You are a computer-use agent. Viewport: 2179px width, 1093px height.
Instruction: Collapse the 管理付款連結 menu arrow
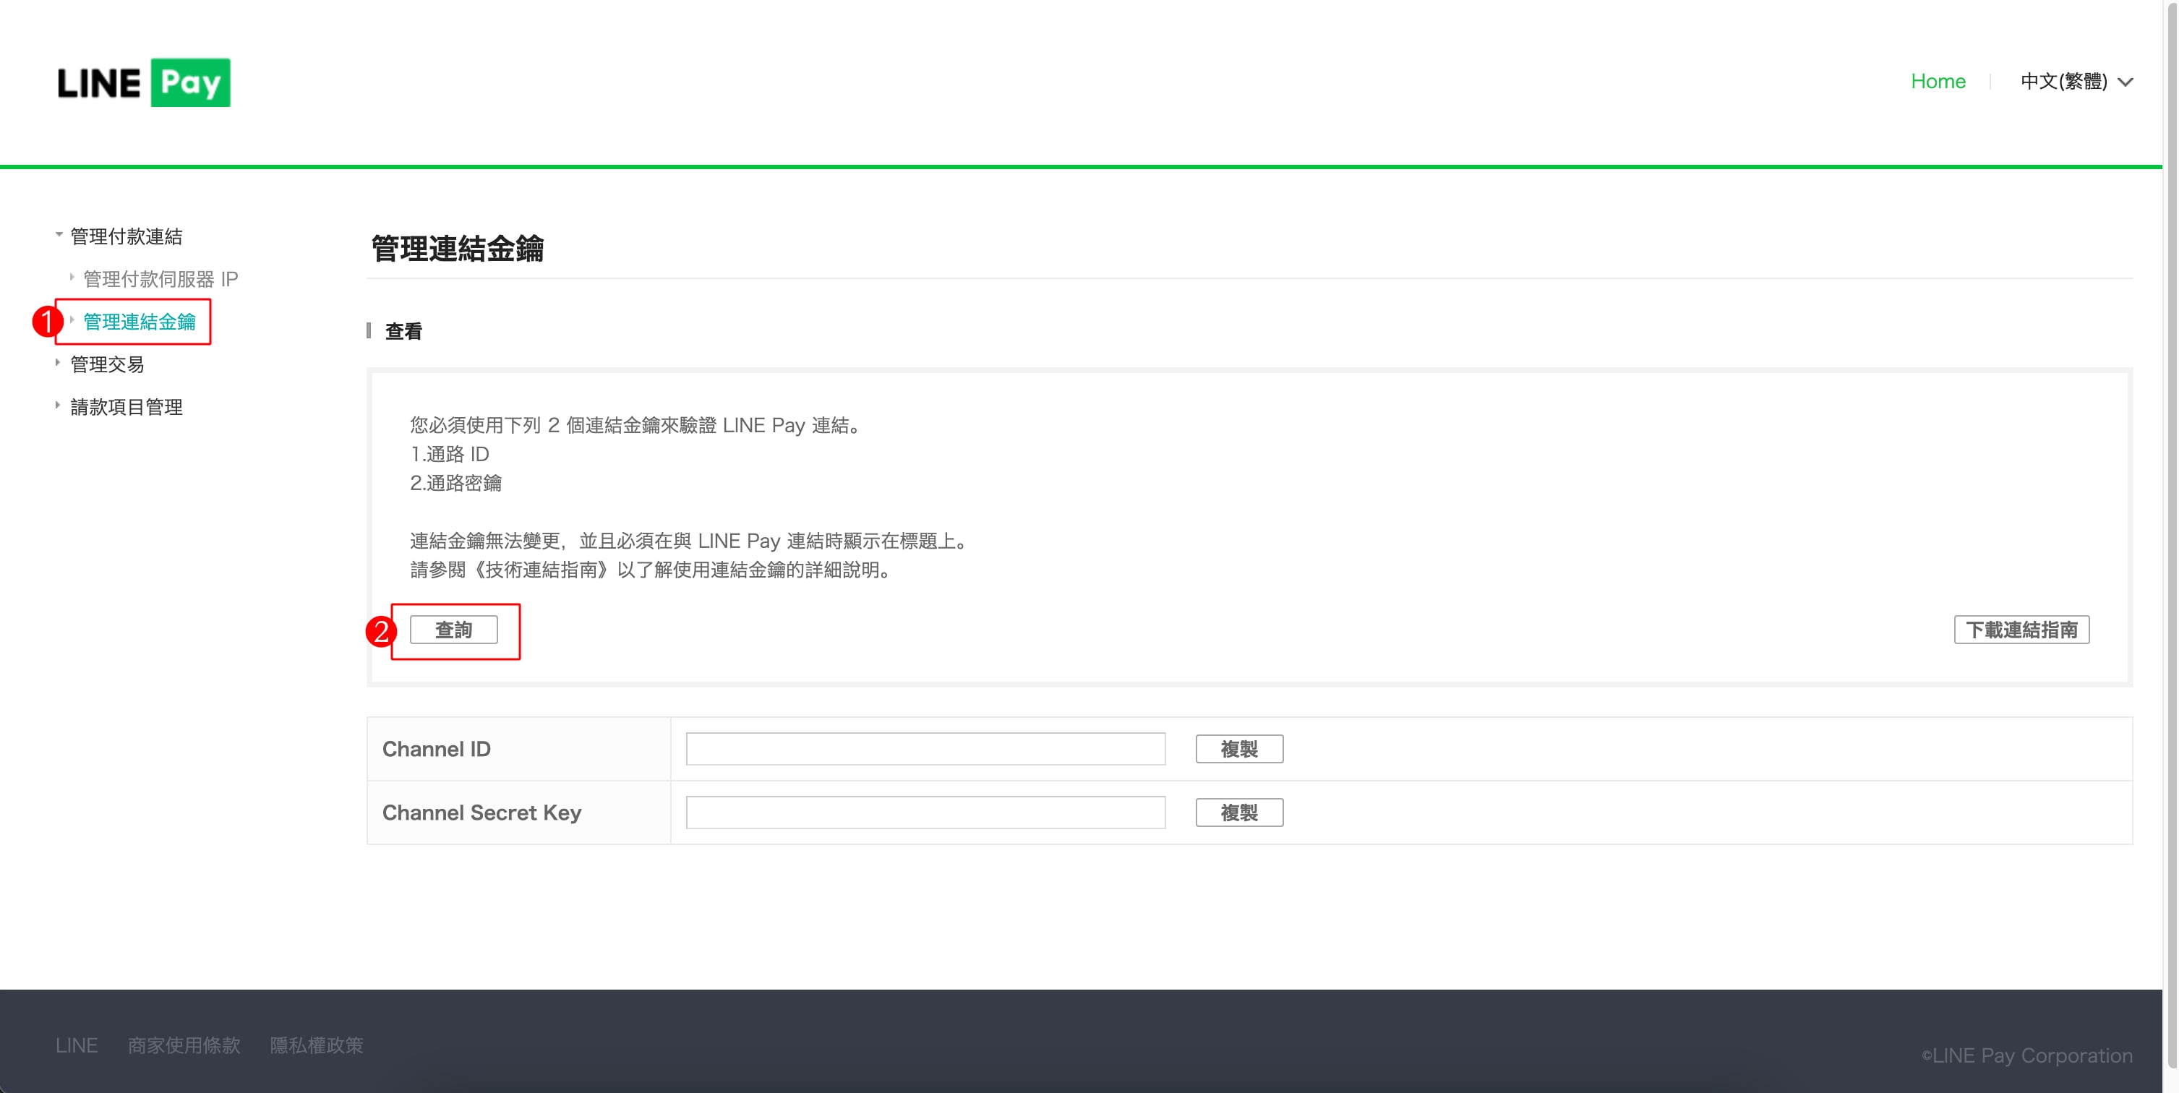[x=59, y=234]
